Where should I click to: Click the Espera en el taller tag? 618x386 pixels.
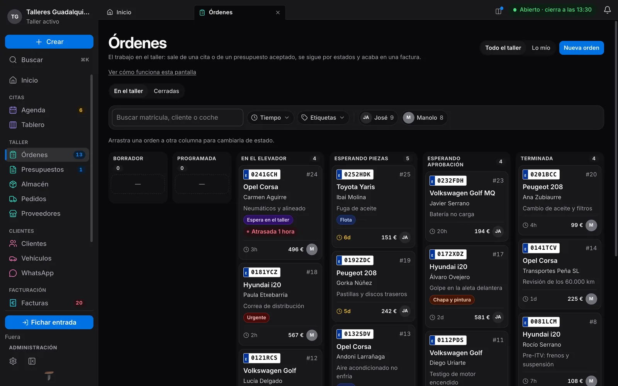268,220
